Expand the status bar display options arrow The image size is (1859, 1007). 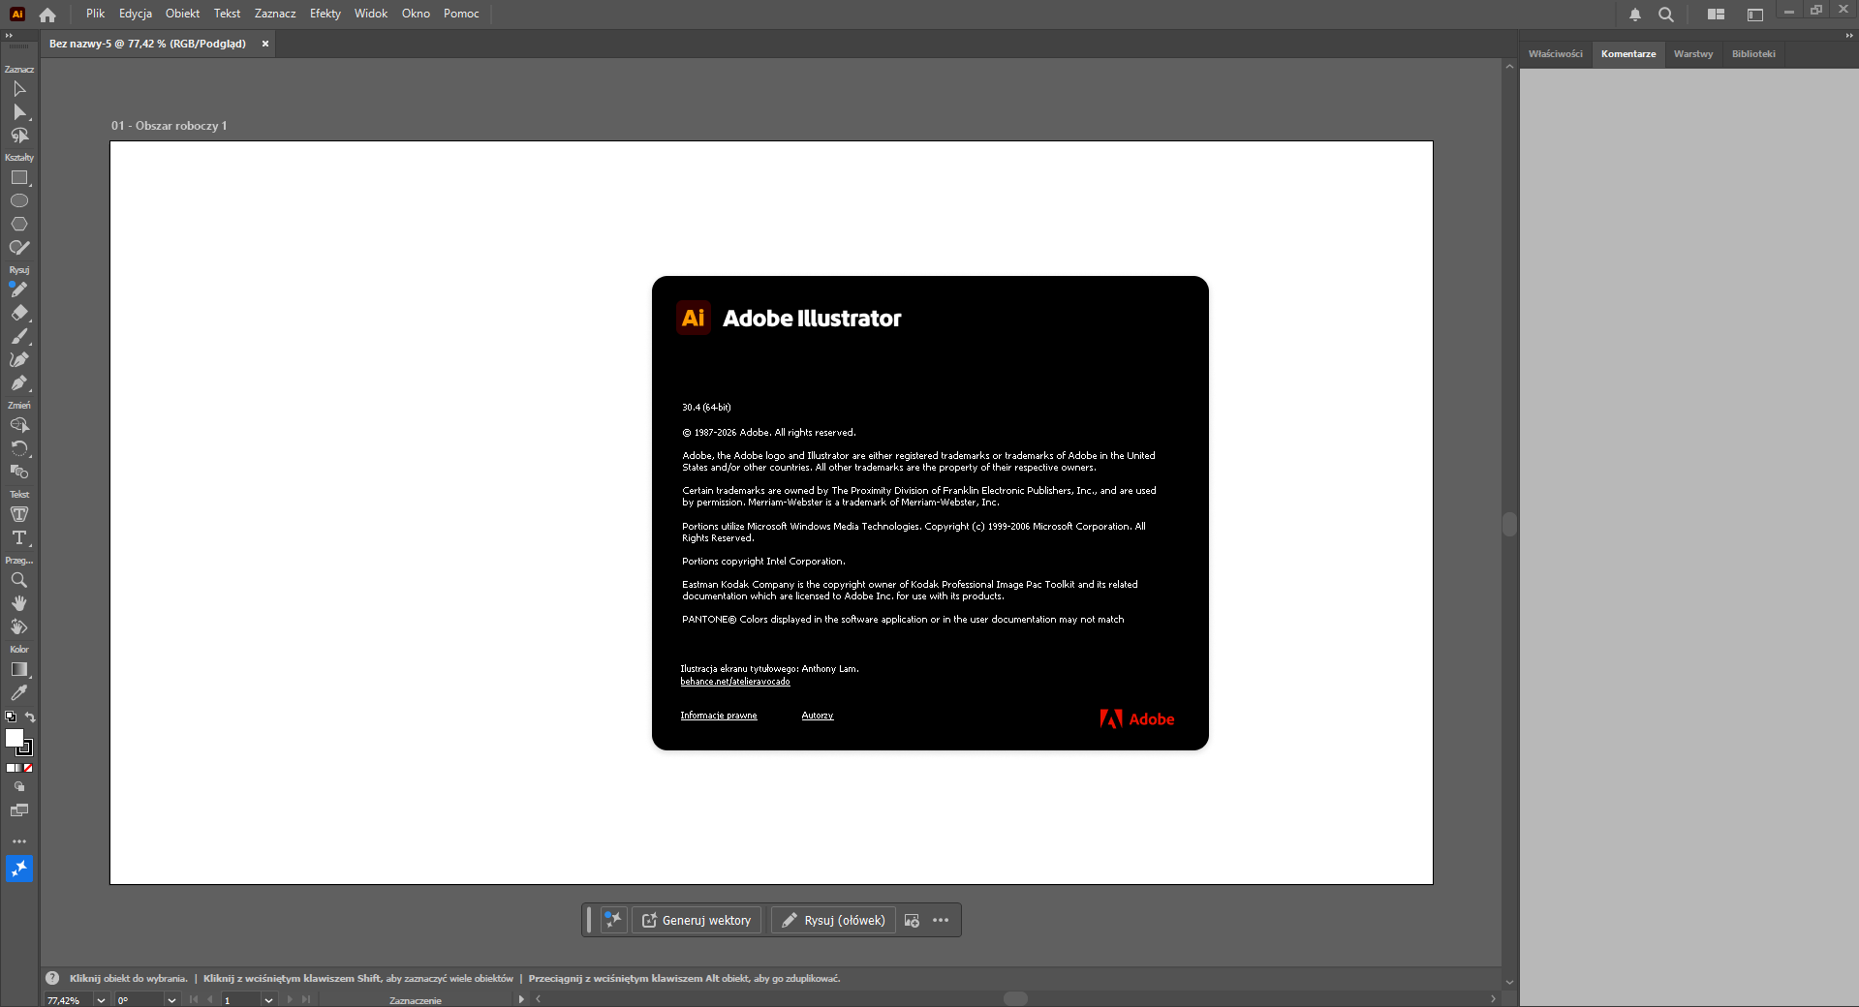521,999
